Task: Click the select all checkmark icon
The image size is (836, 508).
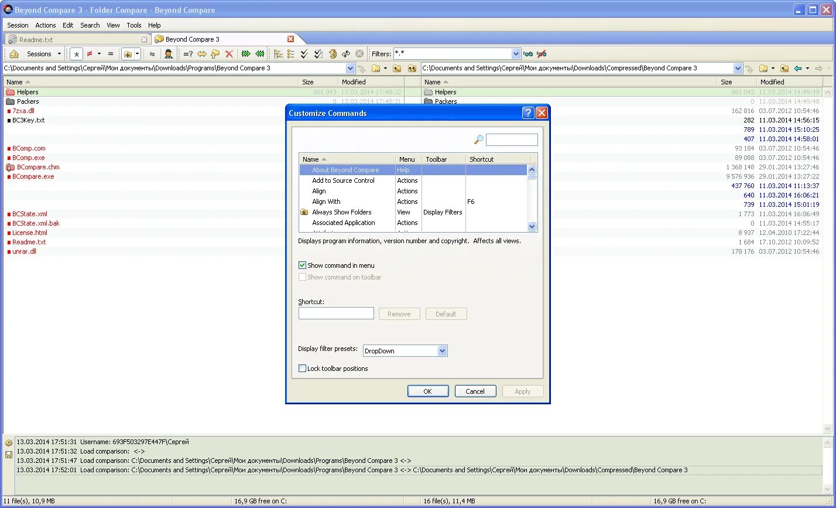Action: point(304,54)
